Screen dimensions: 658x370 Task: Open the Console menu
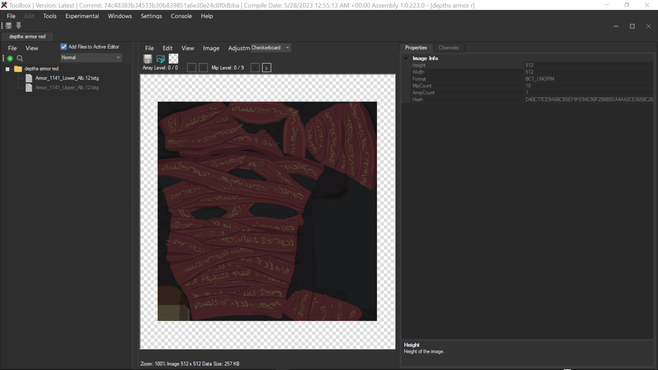pos(181,16)
